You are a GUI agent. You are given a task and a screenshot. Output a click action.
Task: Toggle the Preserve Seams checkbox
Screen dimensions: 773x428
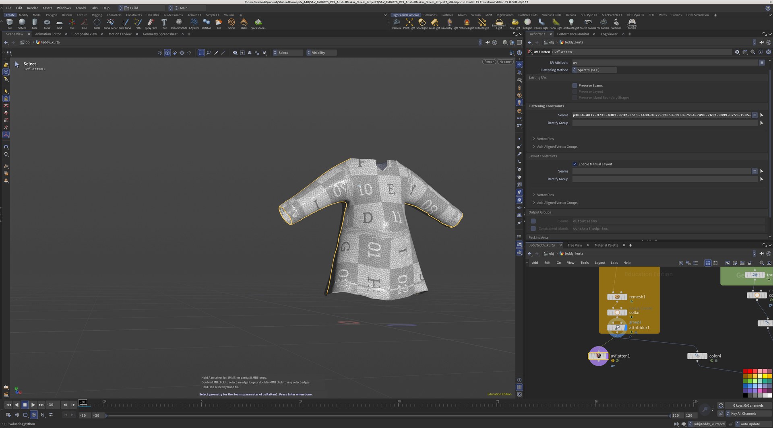click(x=575, y=85)
